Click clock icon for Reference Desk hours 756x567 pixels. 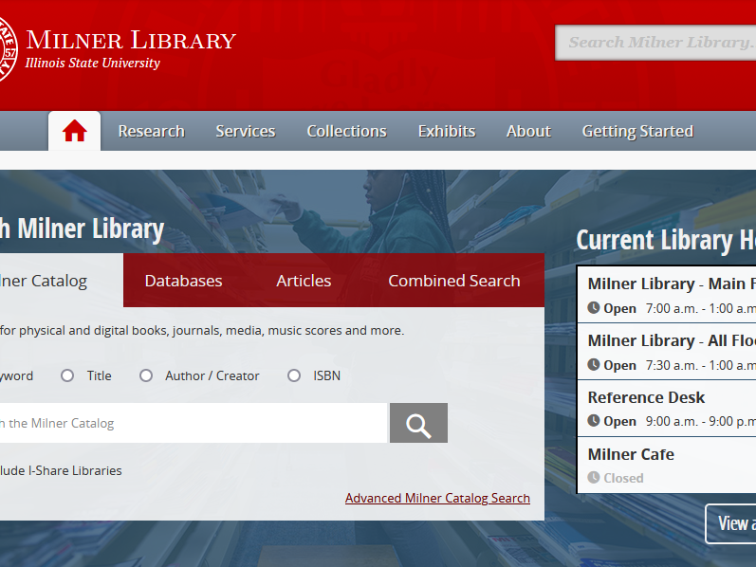594,420
